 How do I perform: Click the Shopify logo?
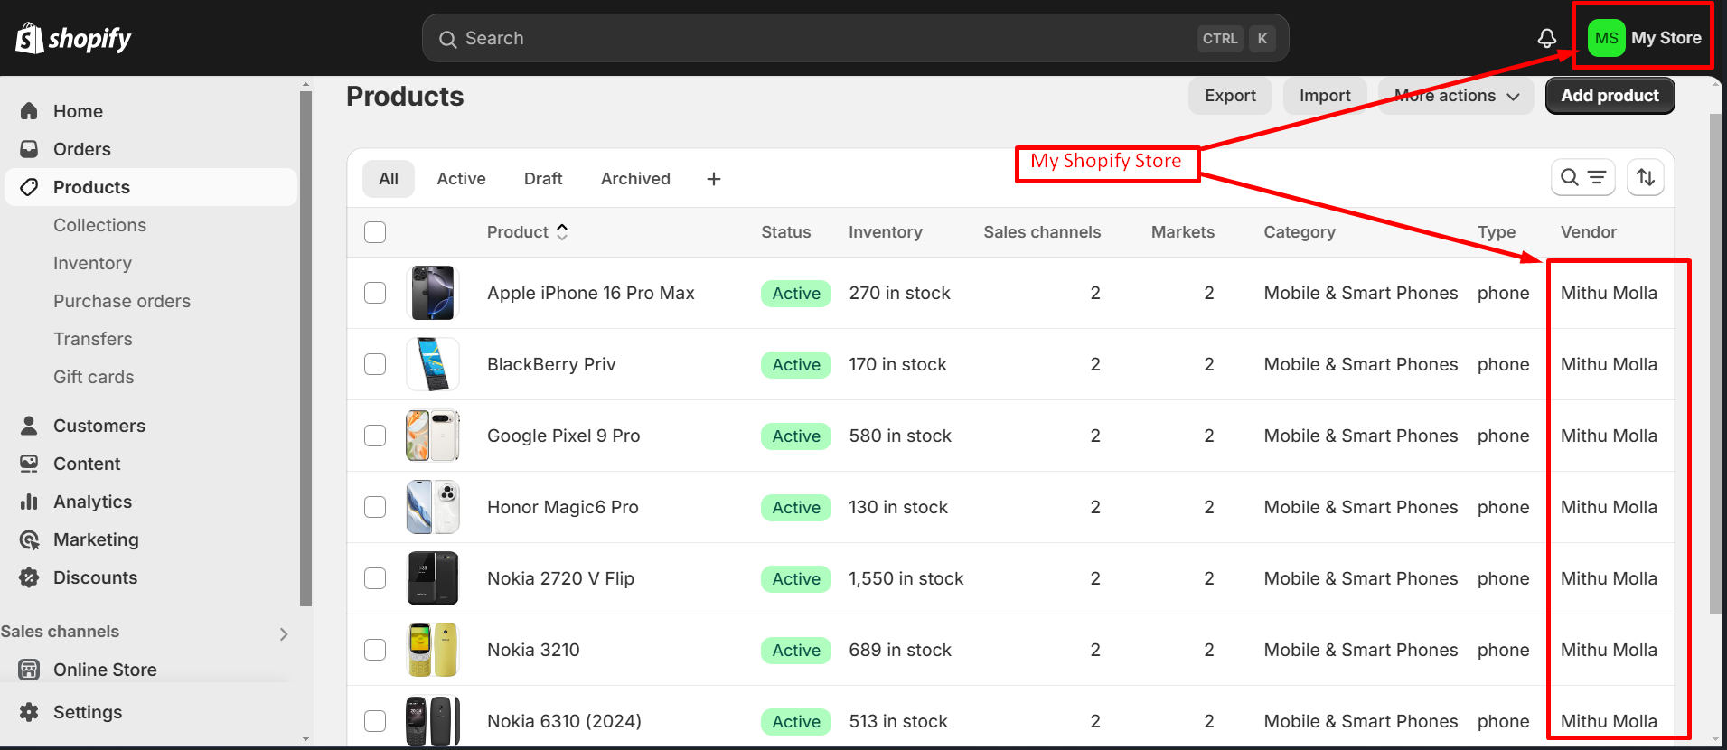(73, 38)
